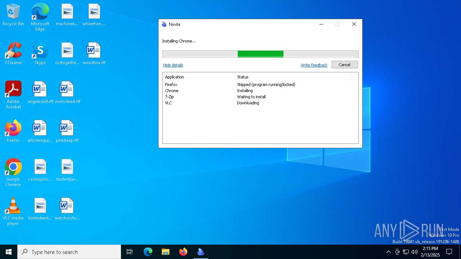This screenshot has width=461, height=259.
Task: Open the Google Chrome desktop shortcut
Action: [13, 173]
